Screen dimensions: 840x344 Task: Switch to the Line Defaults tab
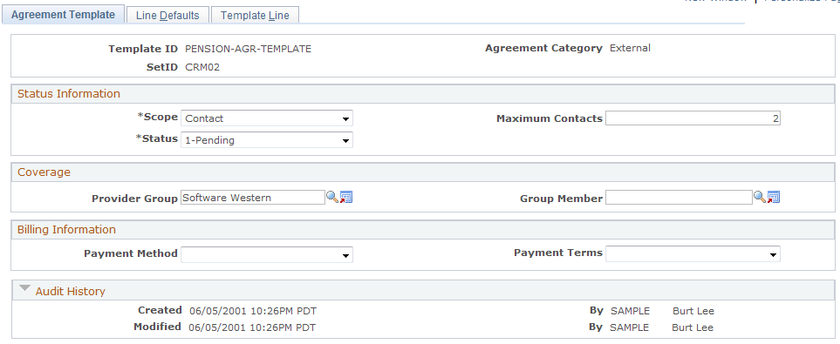click(x=167, y=16)
